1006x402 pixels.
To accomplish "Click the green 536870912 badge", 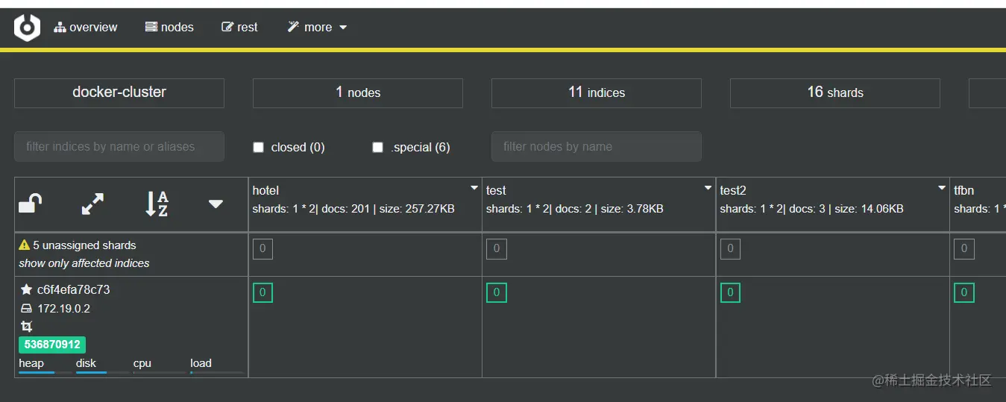I will click(52, 345).
